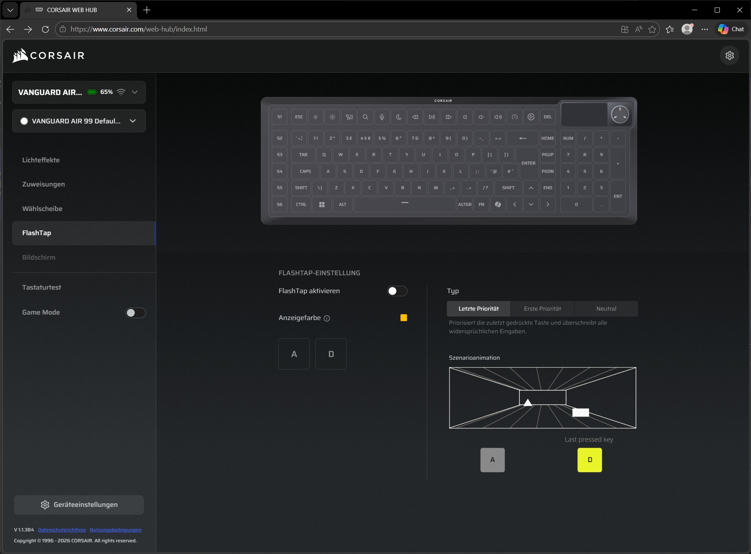Click the microphone key on the keyboard

(x=382, y=117)
